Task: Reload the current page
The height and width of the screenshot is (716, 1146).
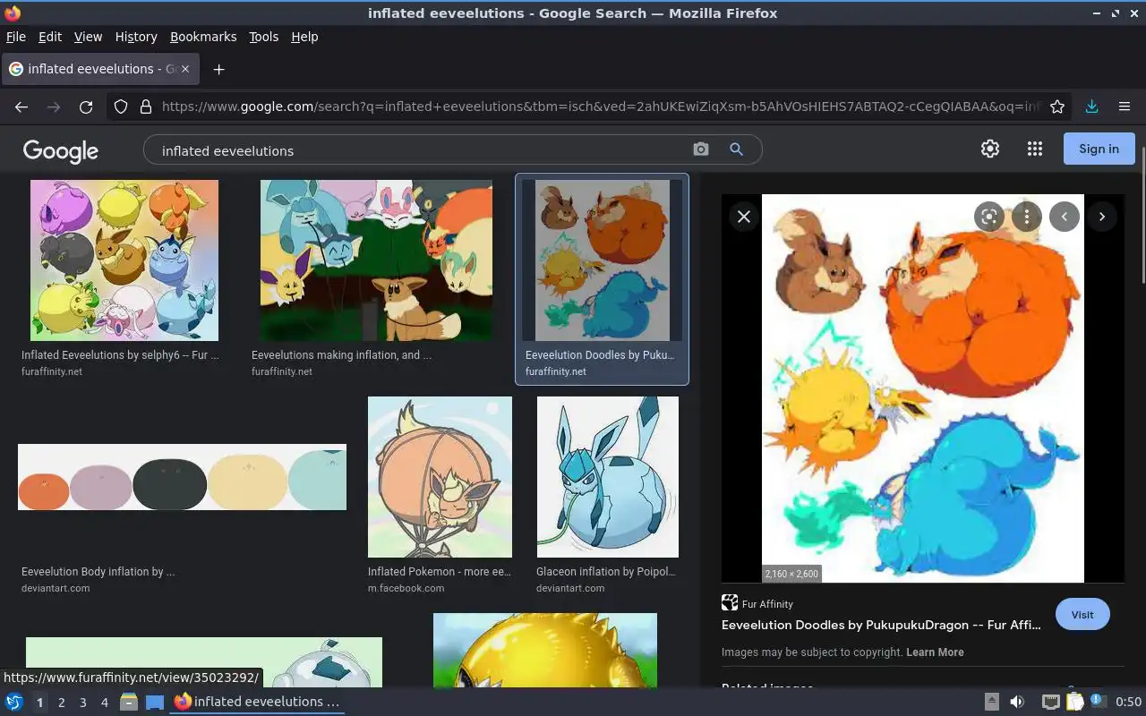Action: coord(86,107)
